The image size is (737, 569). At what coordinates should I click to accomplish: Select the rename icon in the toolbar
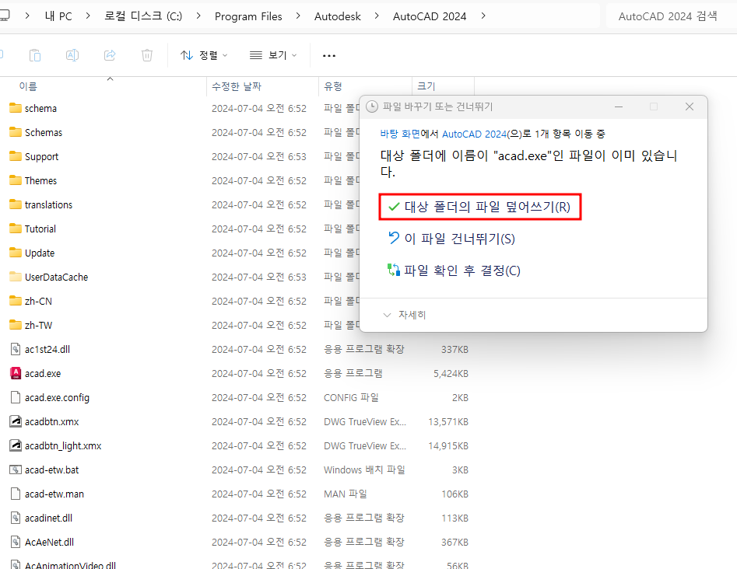pyautogui.click(x=72, y=54)
